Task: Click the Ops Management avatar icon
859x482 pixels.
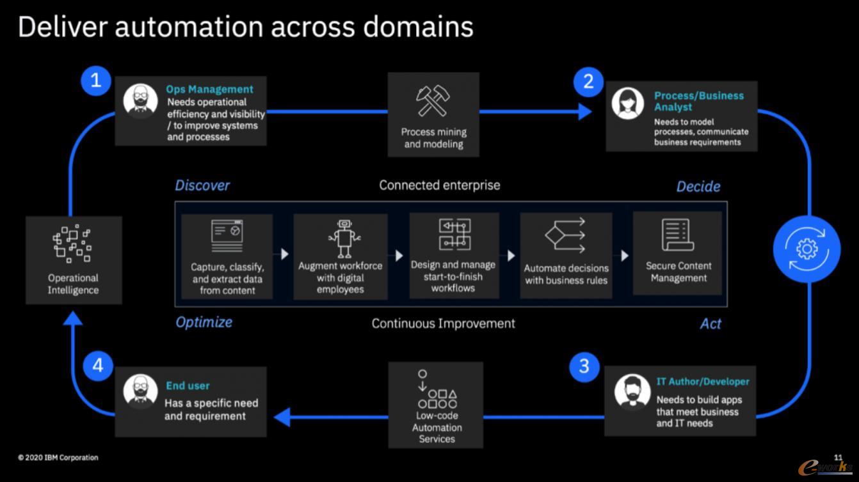Action: point(140,100)
